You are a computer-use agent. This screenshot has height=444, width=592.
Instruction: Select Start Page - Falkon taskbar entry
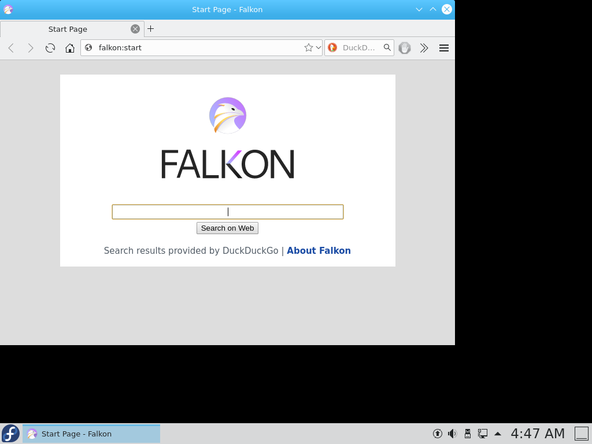tap(91, 434)
